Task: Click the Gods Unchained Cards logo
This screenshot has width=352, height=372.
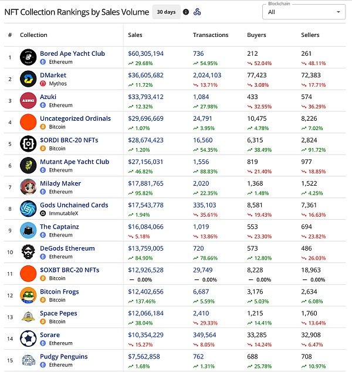Action: coord(28,209)
